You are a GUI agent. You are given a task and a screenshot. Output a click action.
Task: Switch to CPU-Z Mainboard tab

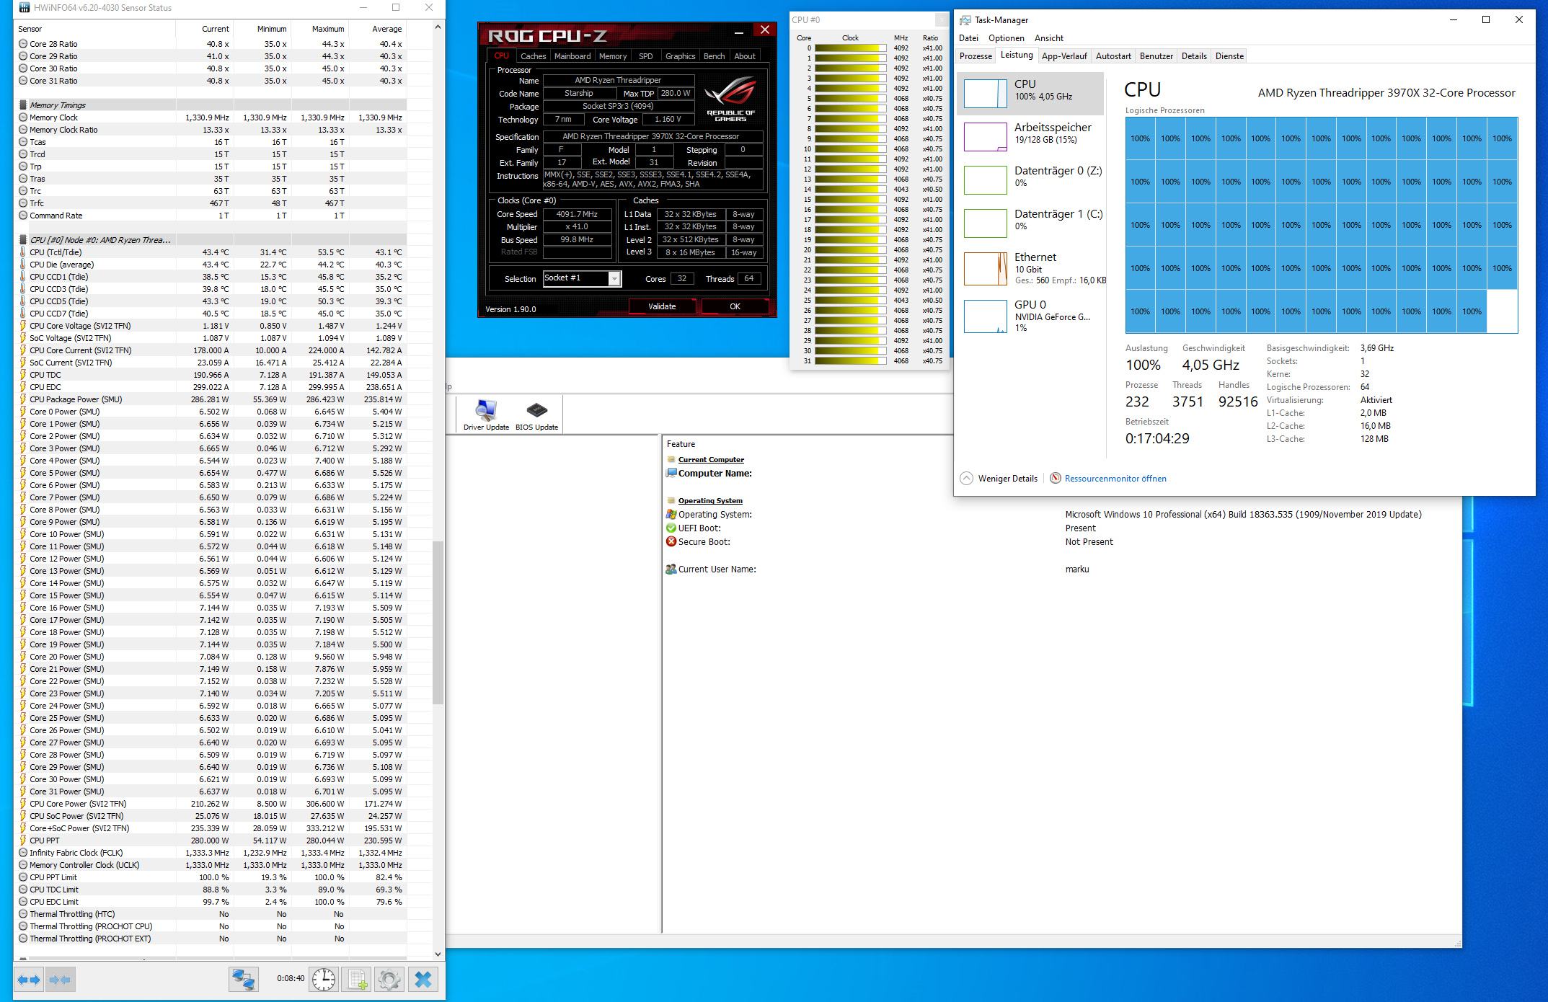click(x=572, y=56)
